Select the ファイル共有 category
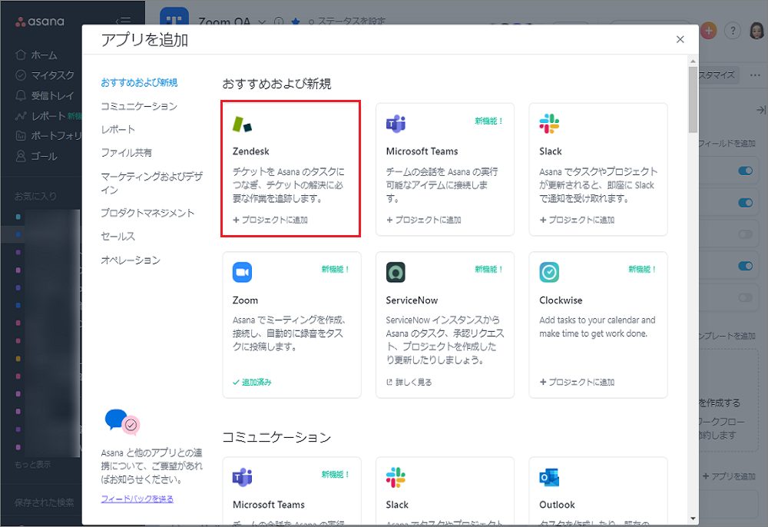 click(127, 152)
